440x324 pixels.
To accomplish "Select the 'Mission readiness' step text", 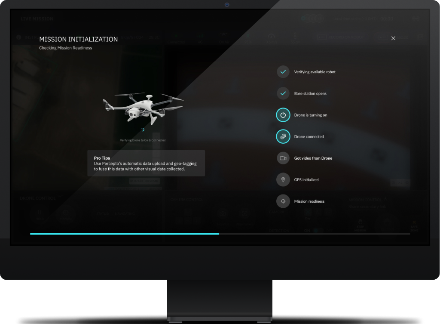I will pos(309,201).
